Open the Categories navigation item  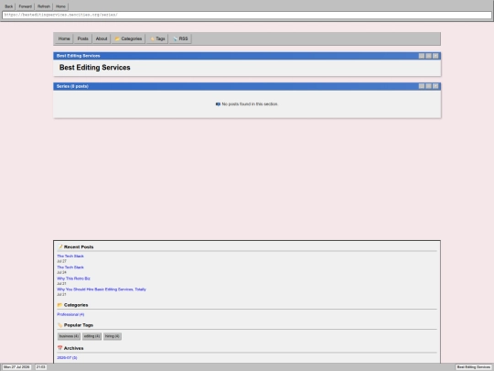pos(128,38)
